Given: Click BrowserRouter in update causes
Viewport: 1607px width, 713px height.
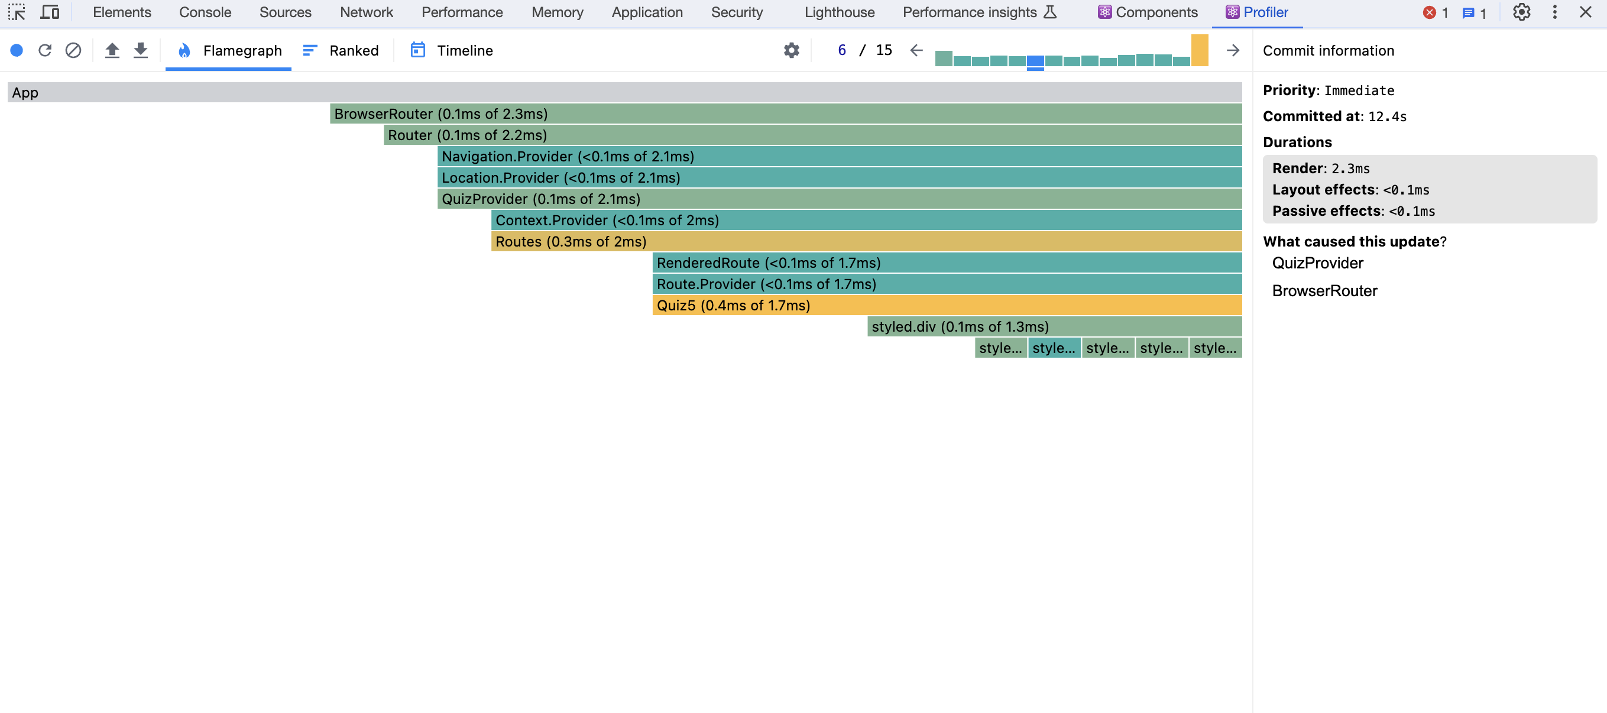Looking at the screenshot, I should click(x=1324, y=291).
